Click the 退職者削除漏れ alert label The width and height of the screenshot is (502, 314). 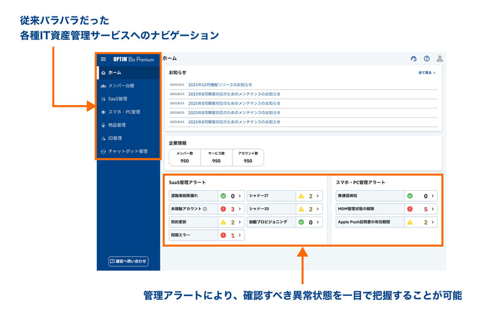[x=184, y=196]
